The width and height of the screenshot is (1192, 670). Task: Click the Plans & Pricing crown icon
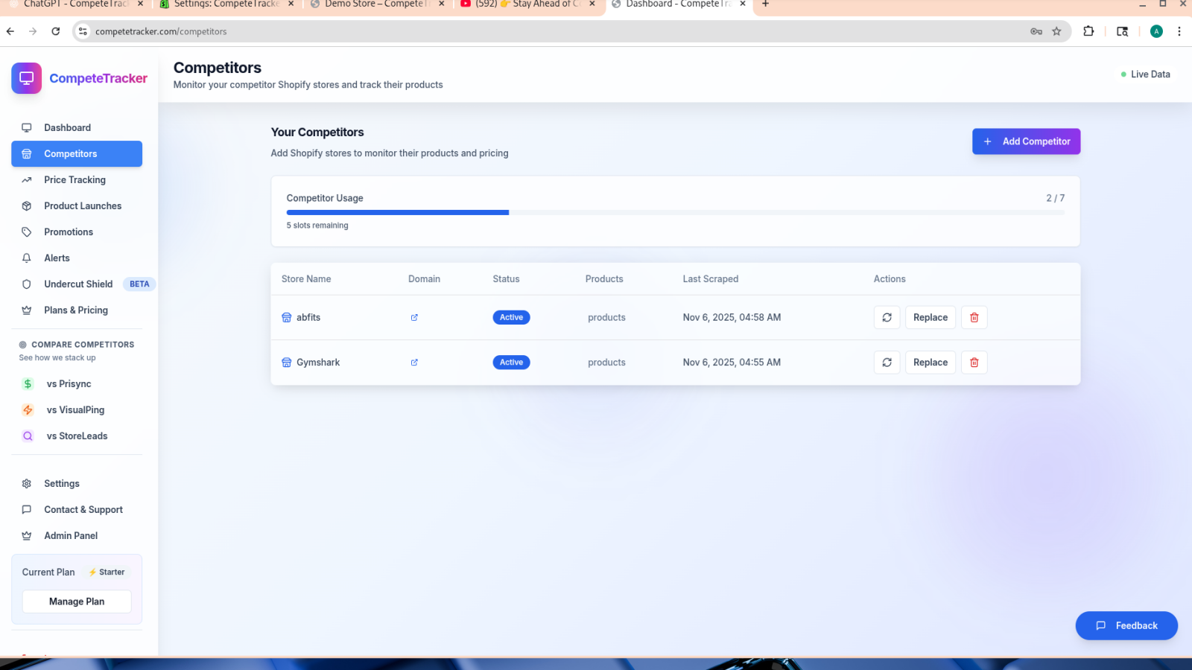pyautogui.click(x=27, y=310)
